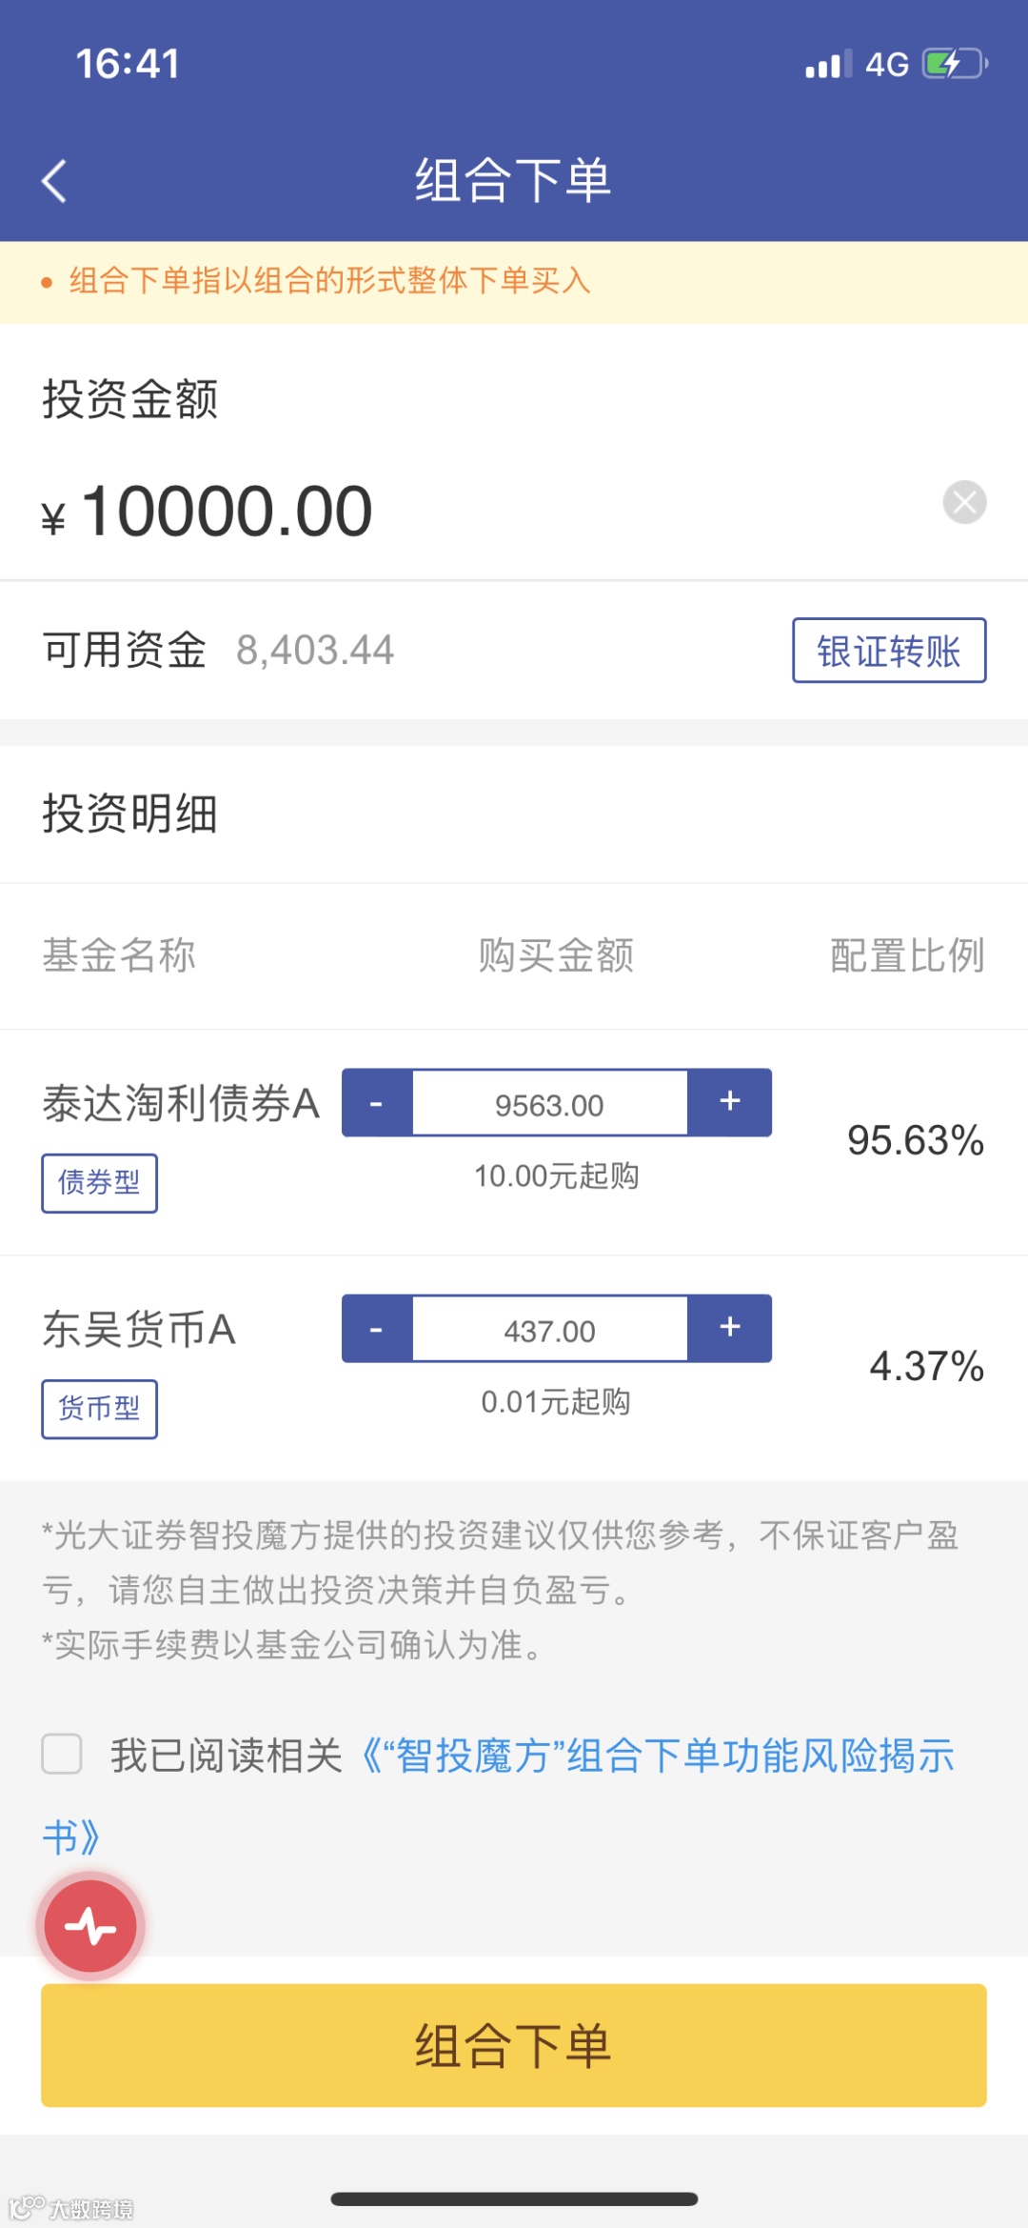
Task: Tap the 4G signal strength indicator
Action: (857, 64)
